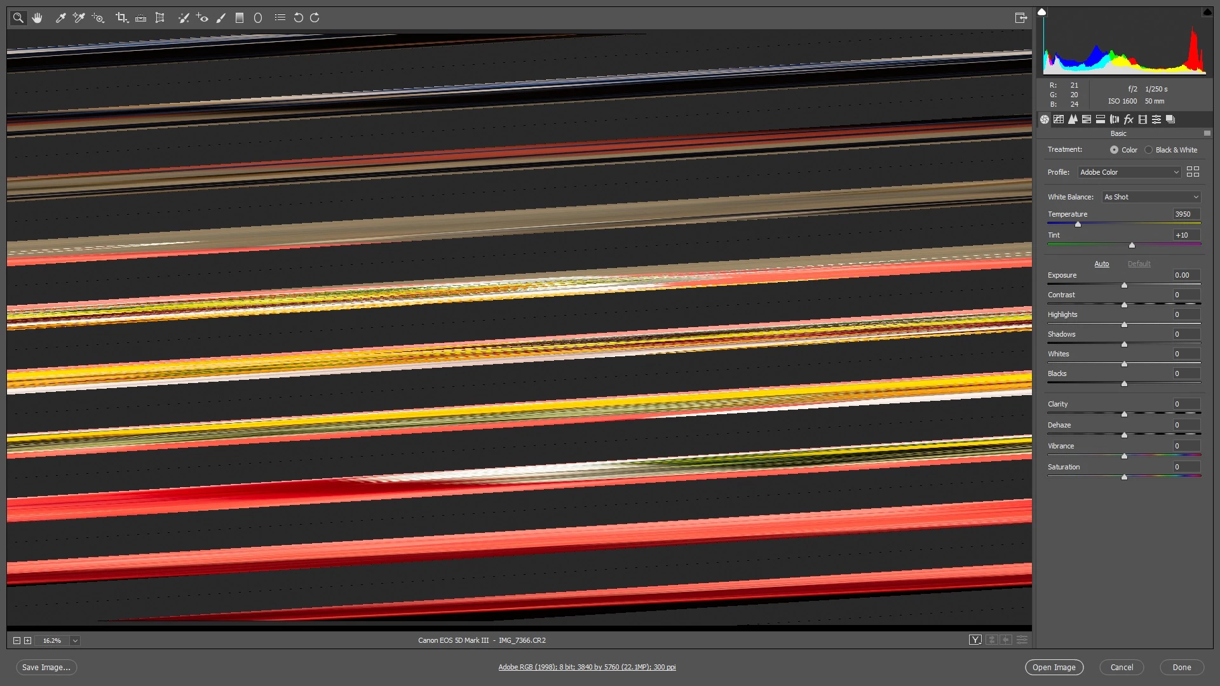
Task: Click the Exposure slider handle
Action: click(1124, 285)
